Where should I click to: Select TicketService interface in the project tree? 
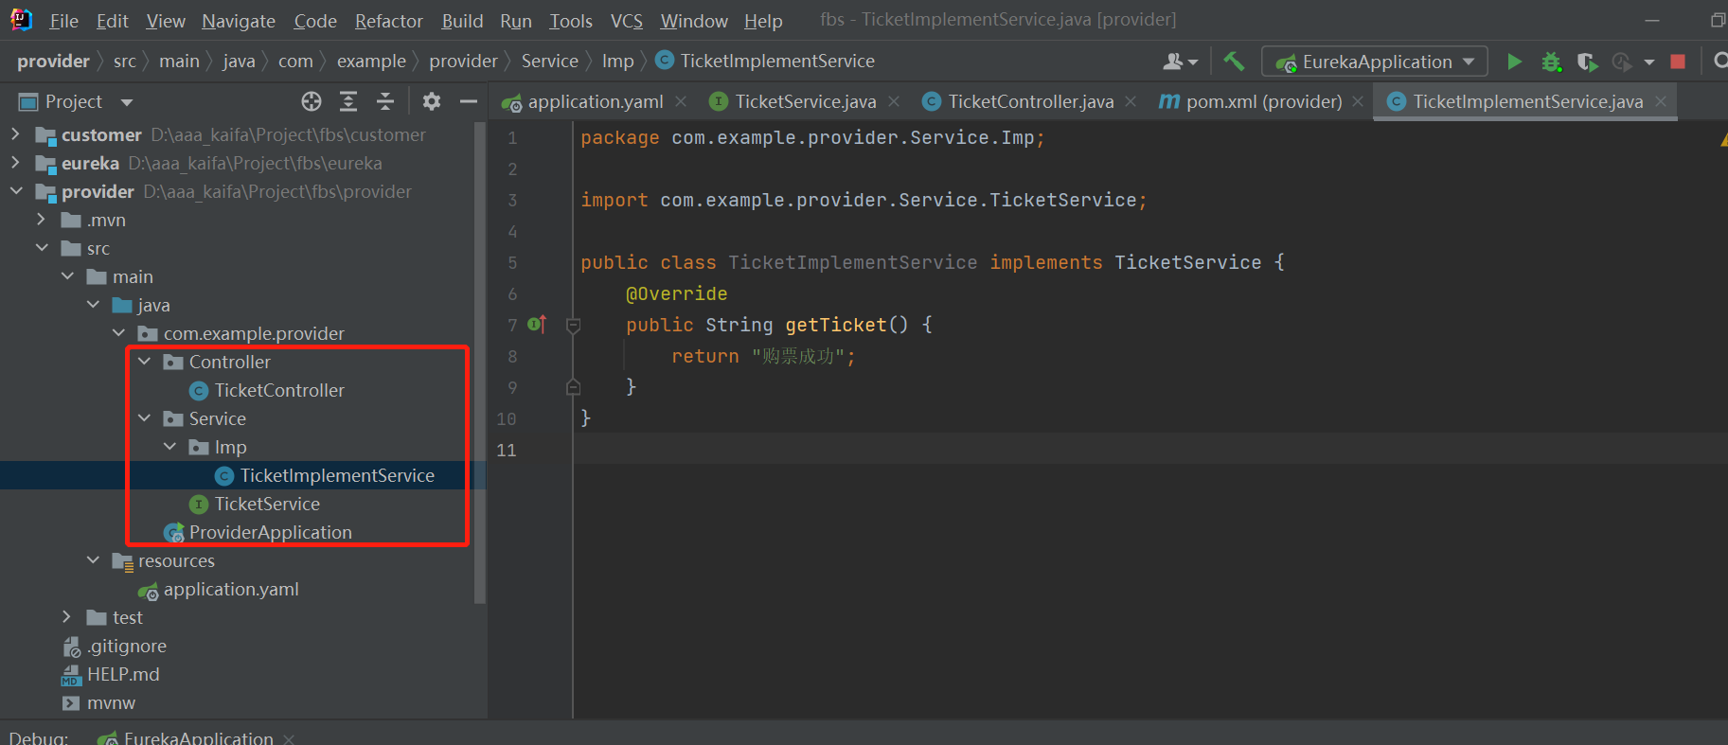click(x=267, y=504)
